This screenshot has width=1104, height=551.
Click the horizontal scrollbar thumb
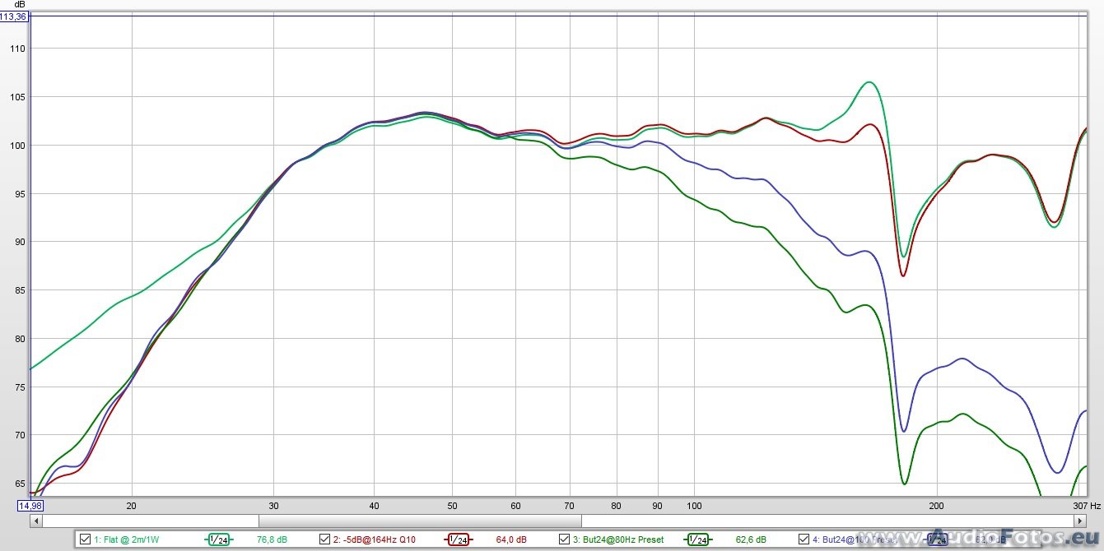420,521
